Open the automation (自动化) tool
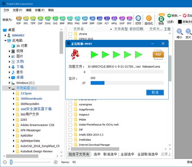 [149, 20]
